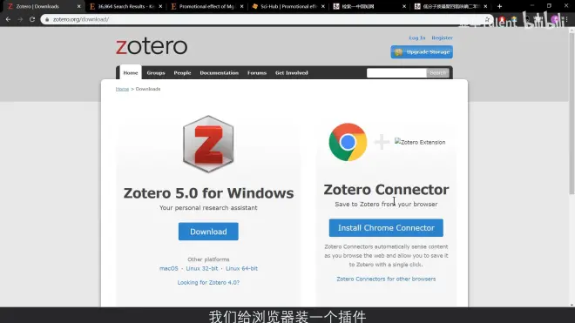Viewport: 575px width, 323px height.
Task: Open Zotero Connectors for other browsers link
Action: click(x=386, y=279)
